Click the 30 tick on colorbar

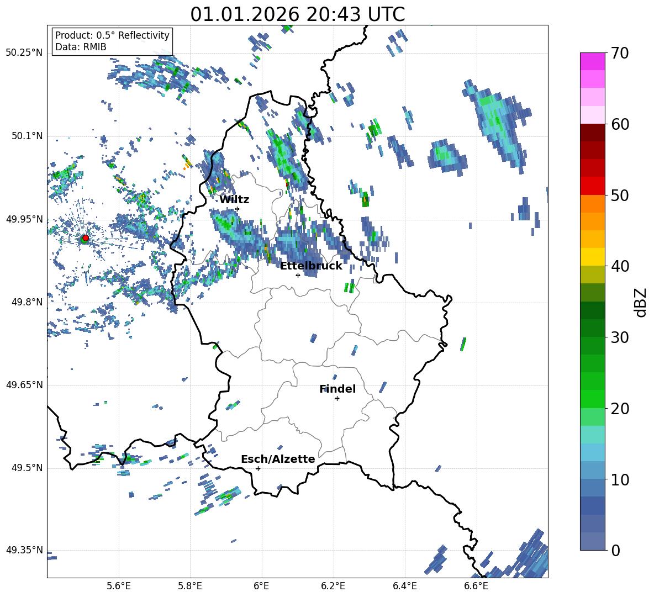point(620,337)
